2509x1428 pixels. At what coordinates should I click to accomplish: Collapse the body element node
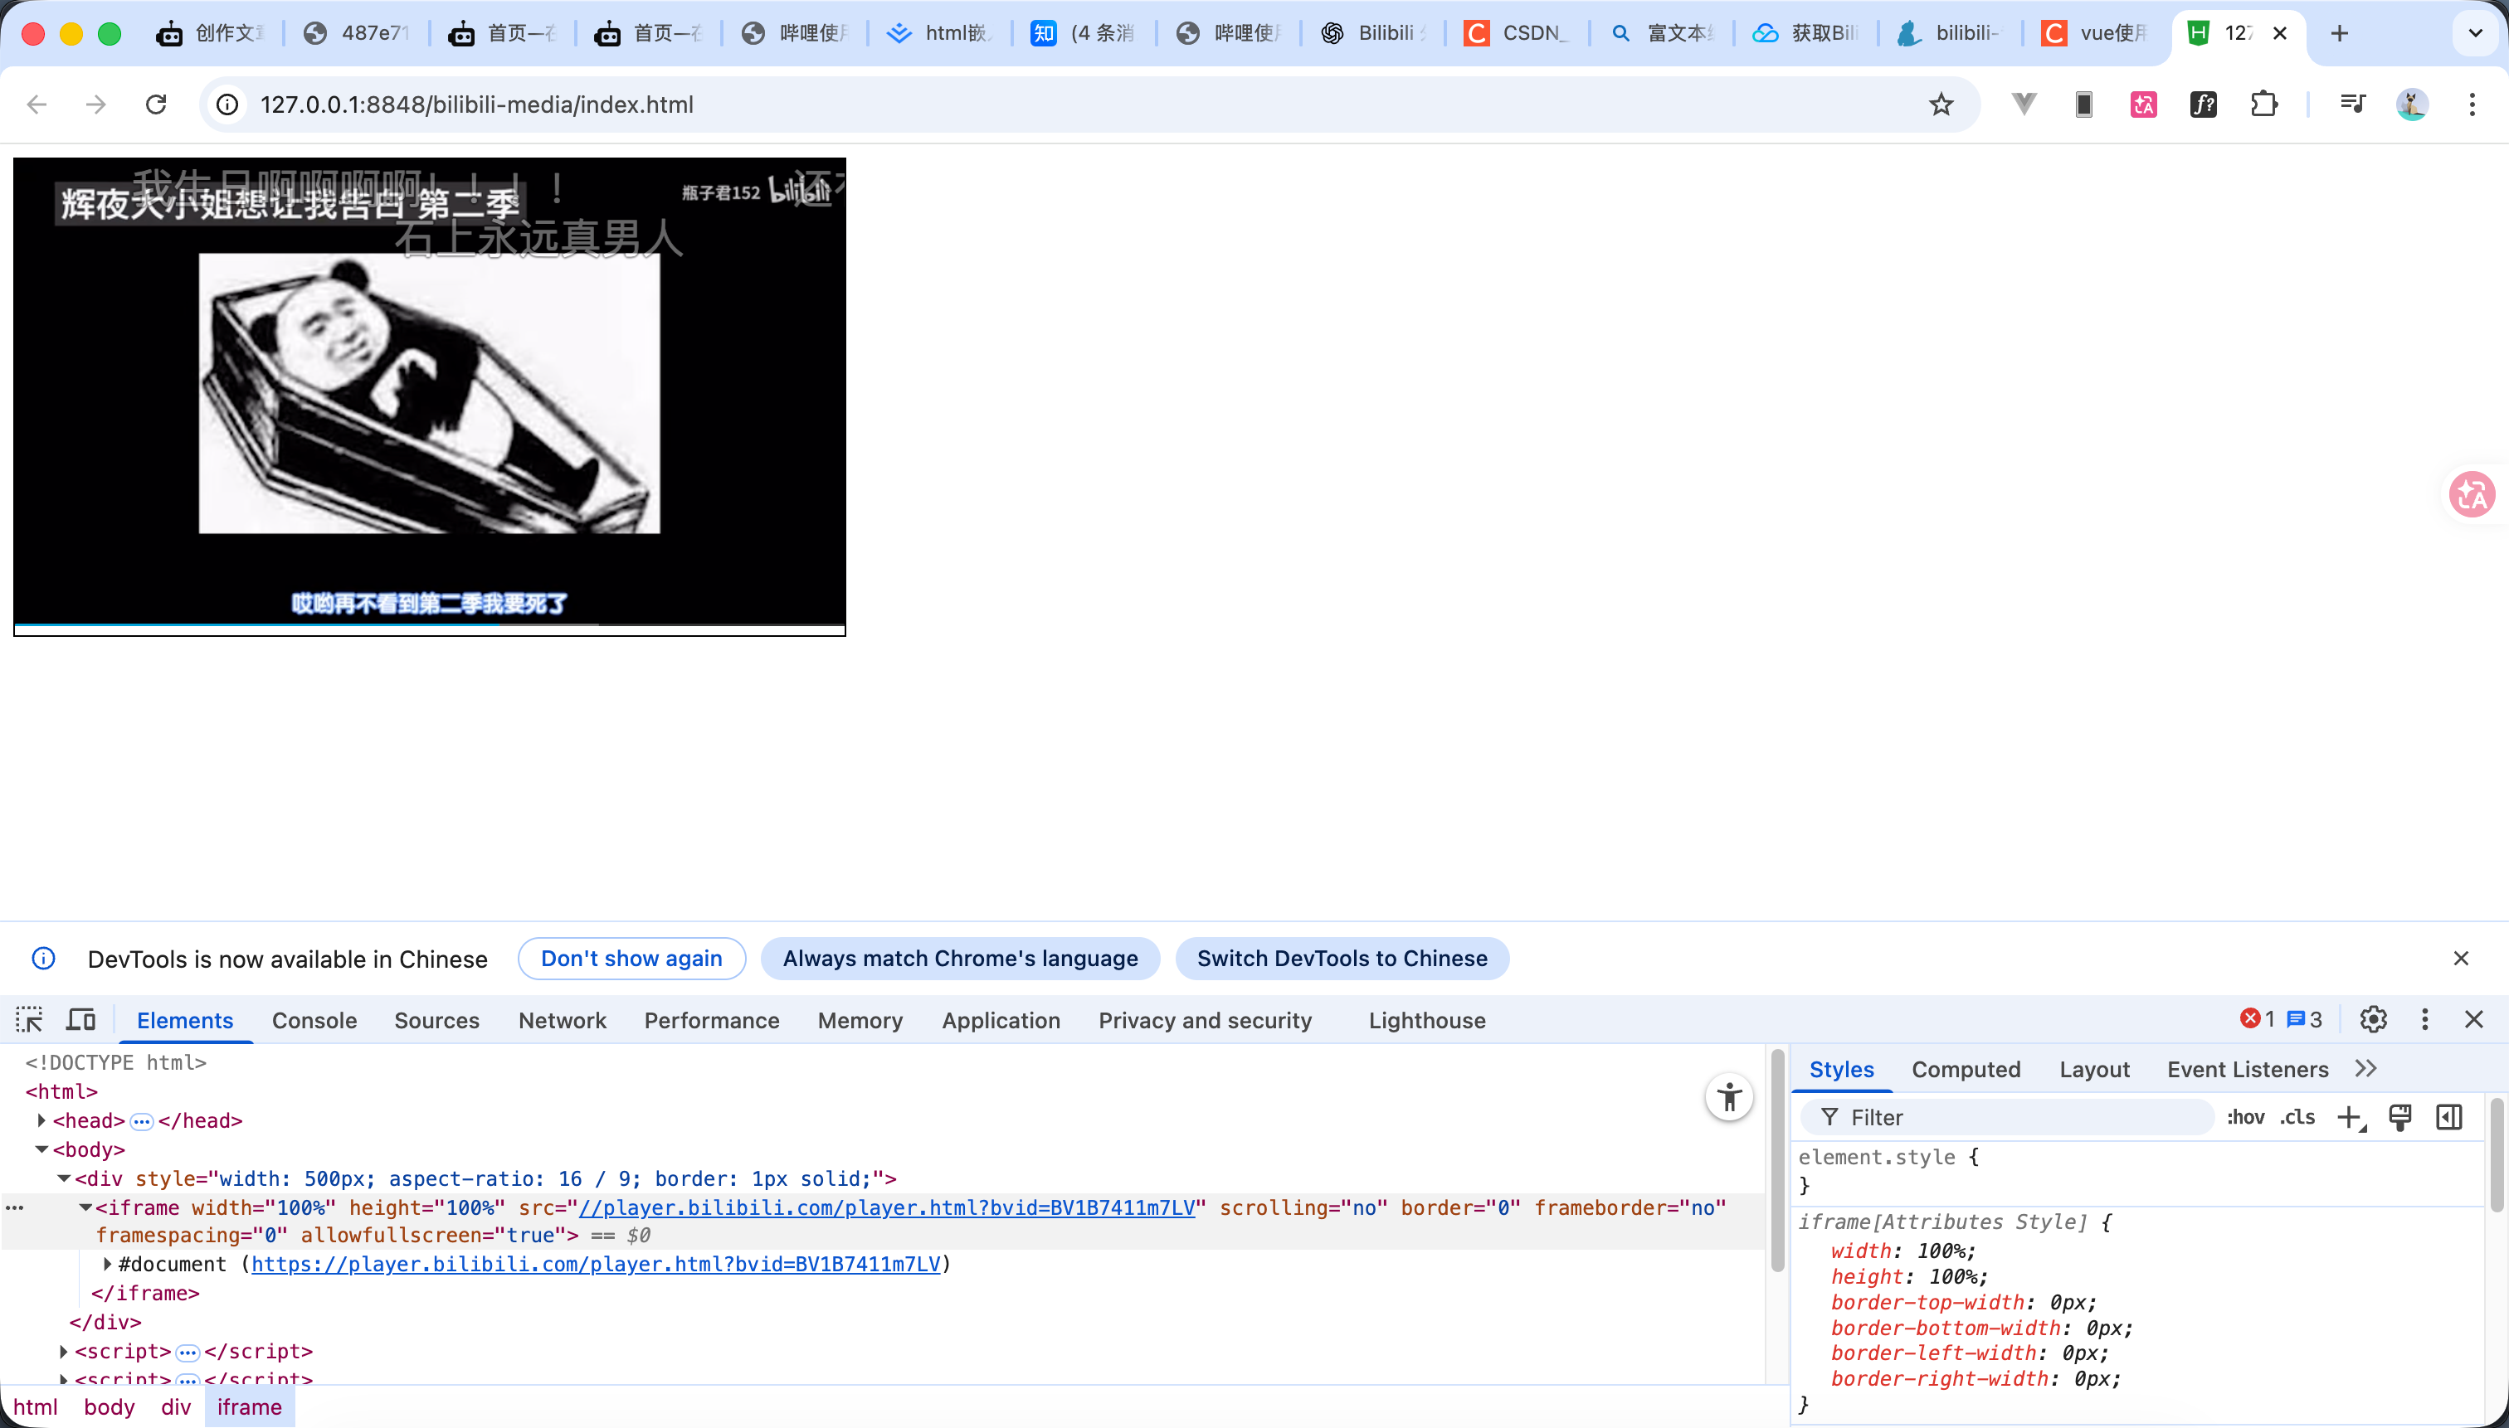[41, 1149]
